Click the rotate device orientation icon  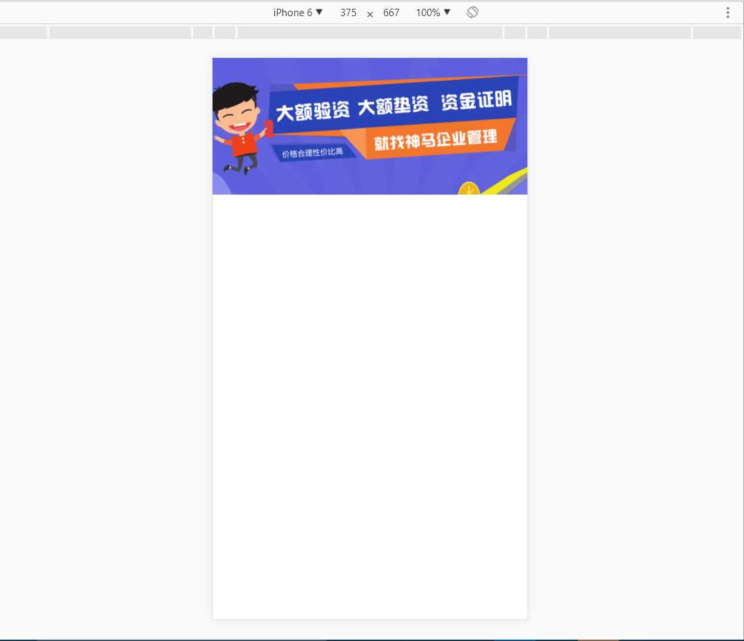pyautogui.click(x=472, y=12)
